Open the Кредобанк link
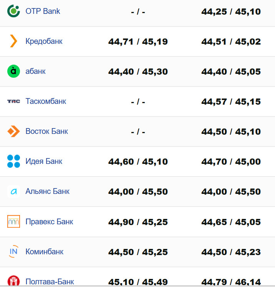 44,41
